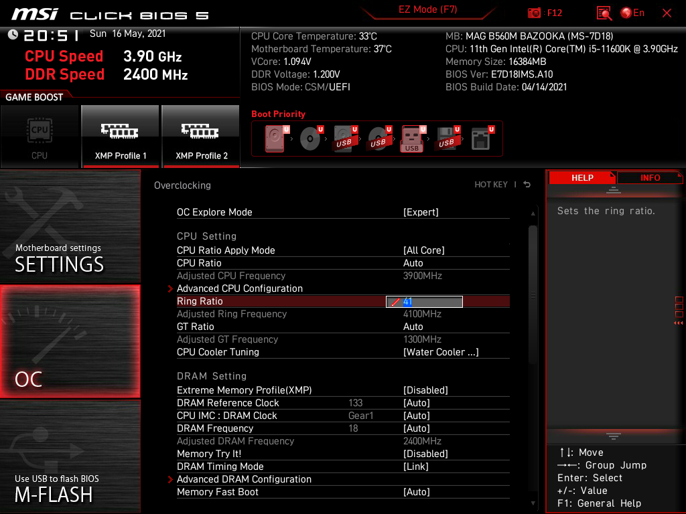The image size is (686, 514).
Task: Toggle the CPU Game Boost button
Action: (x=40, y=137)
